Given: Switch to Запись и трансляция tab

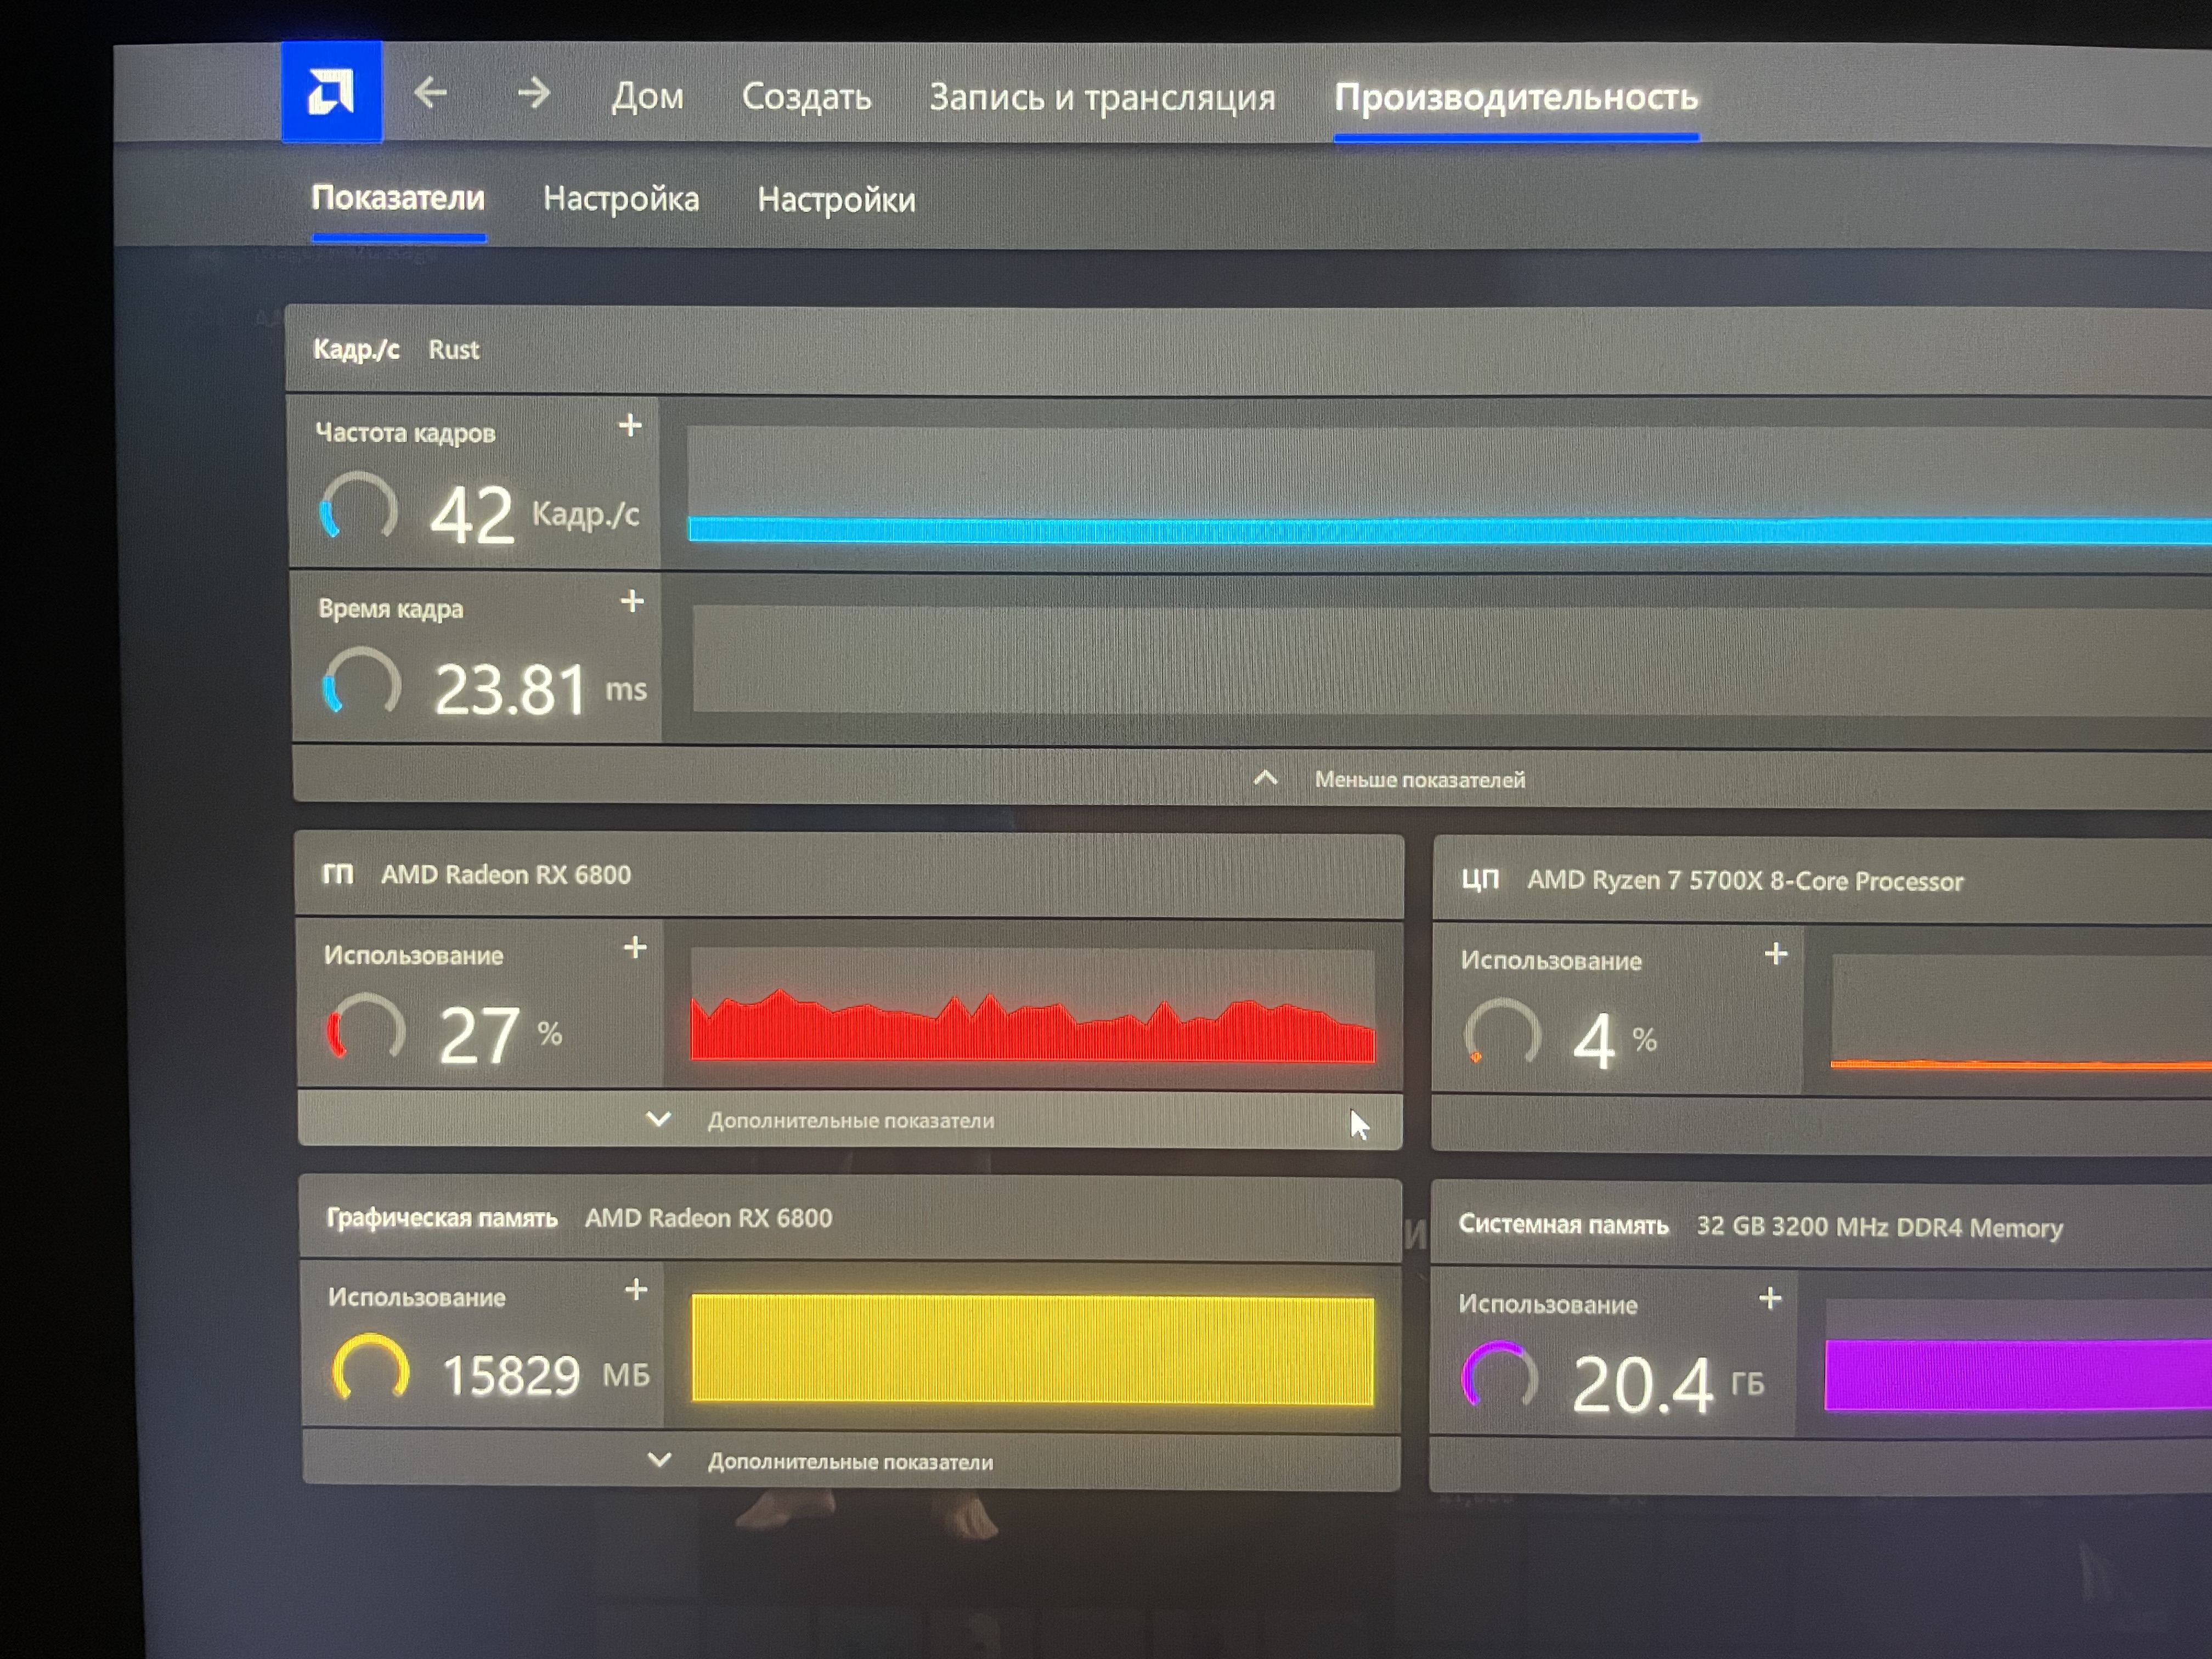Looking at the screenshot, I should [x=1102, y=98].
